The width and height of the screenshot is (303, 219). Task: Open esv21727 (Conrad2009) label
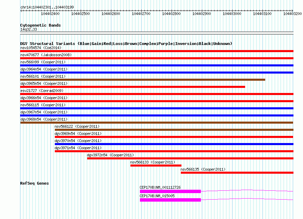pos(42,91)
